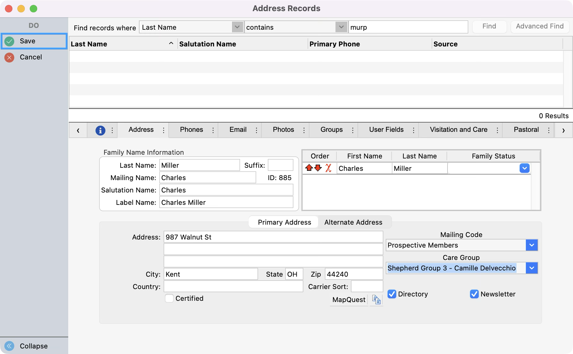Viewport: 573px width, 354px height.
Task: Click the State field showing OH
Action: pyautogui.click(x=294, y=274)
